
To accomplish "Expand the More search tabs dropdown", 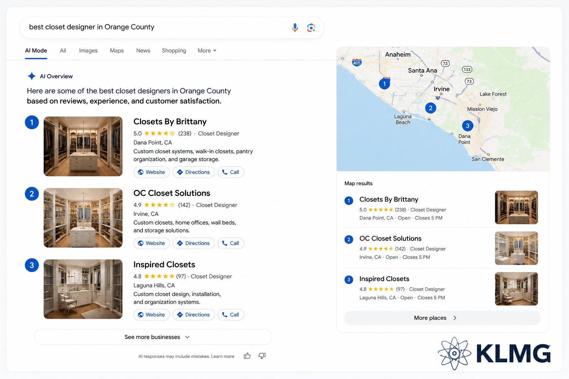I will [x=207, y=51].
